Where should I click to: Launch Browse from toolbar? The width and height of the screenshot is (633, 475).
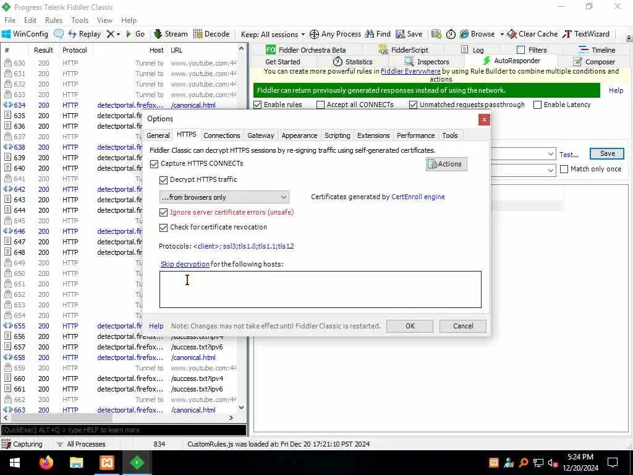point(477,34)
